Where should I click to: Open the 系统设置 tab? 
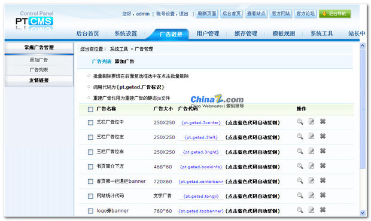[126, 33]
